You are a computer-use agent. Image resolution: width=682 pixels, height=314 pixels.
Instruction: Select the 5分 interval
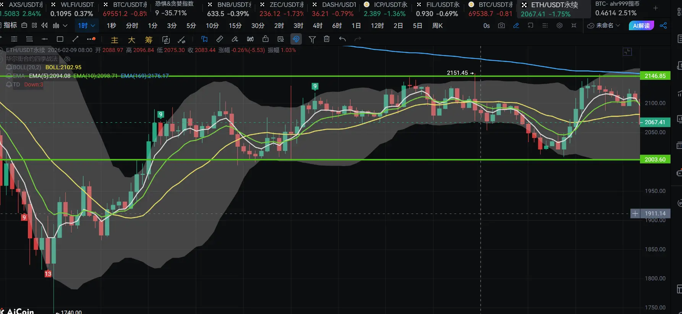pyautogui.click(x=191, y=26)
